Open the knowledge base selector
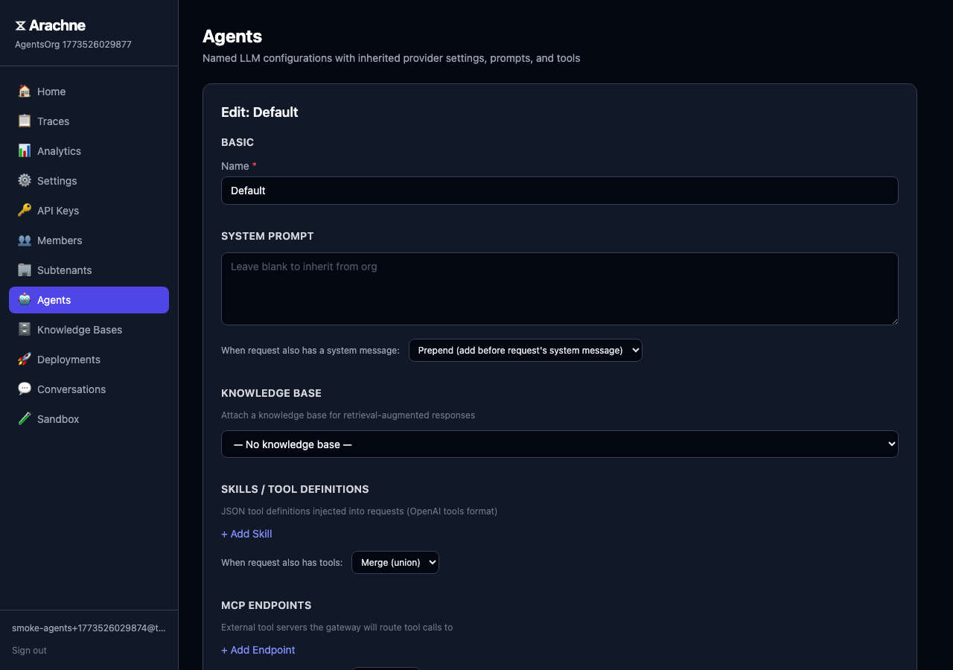 coord(559,444)
